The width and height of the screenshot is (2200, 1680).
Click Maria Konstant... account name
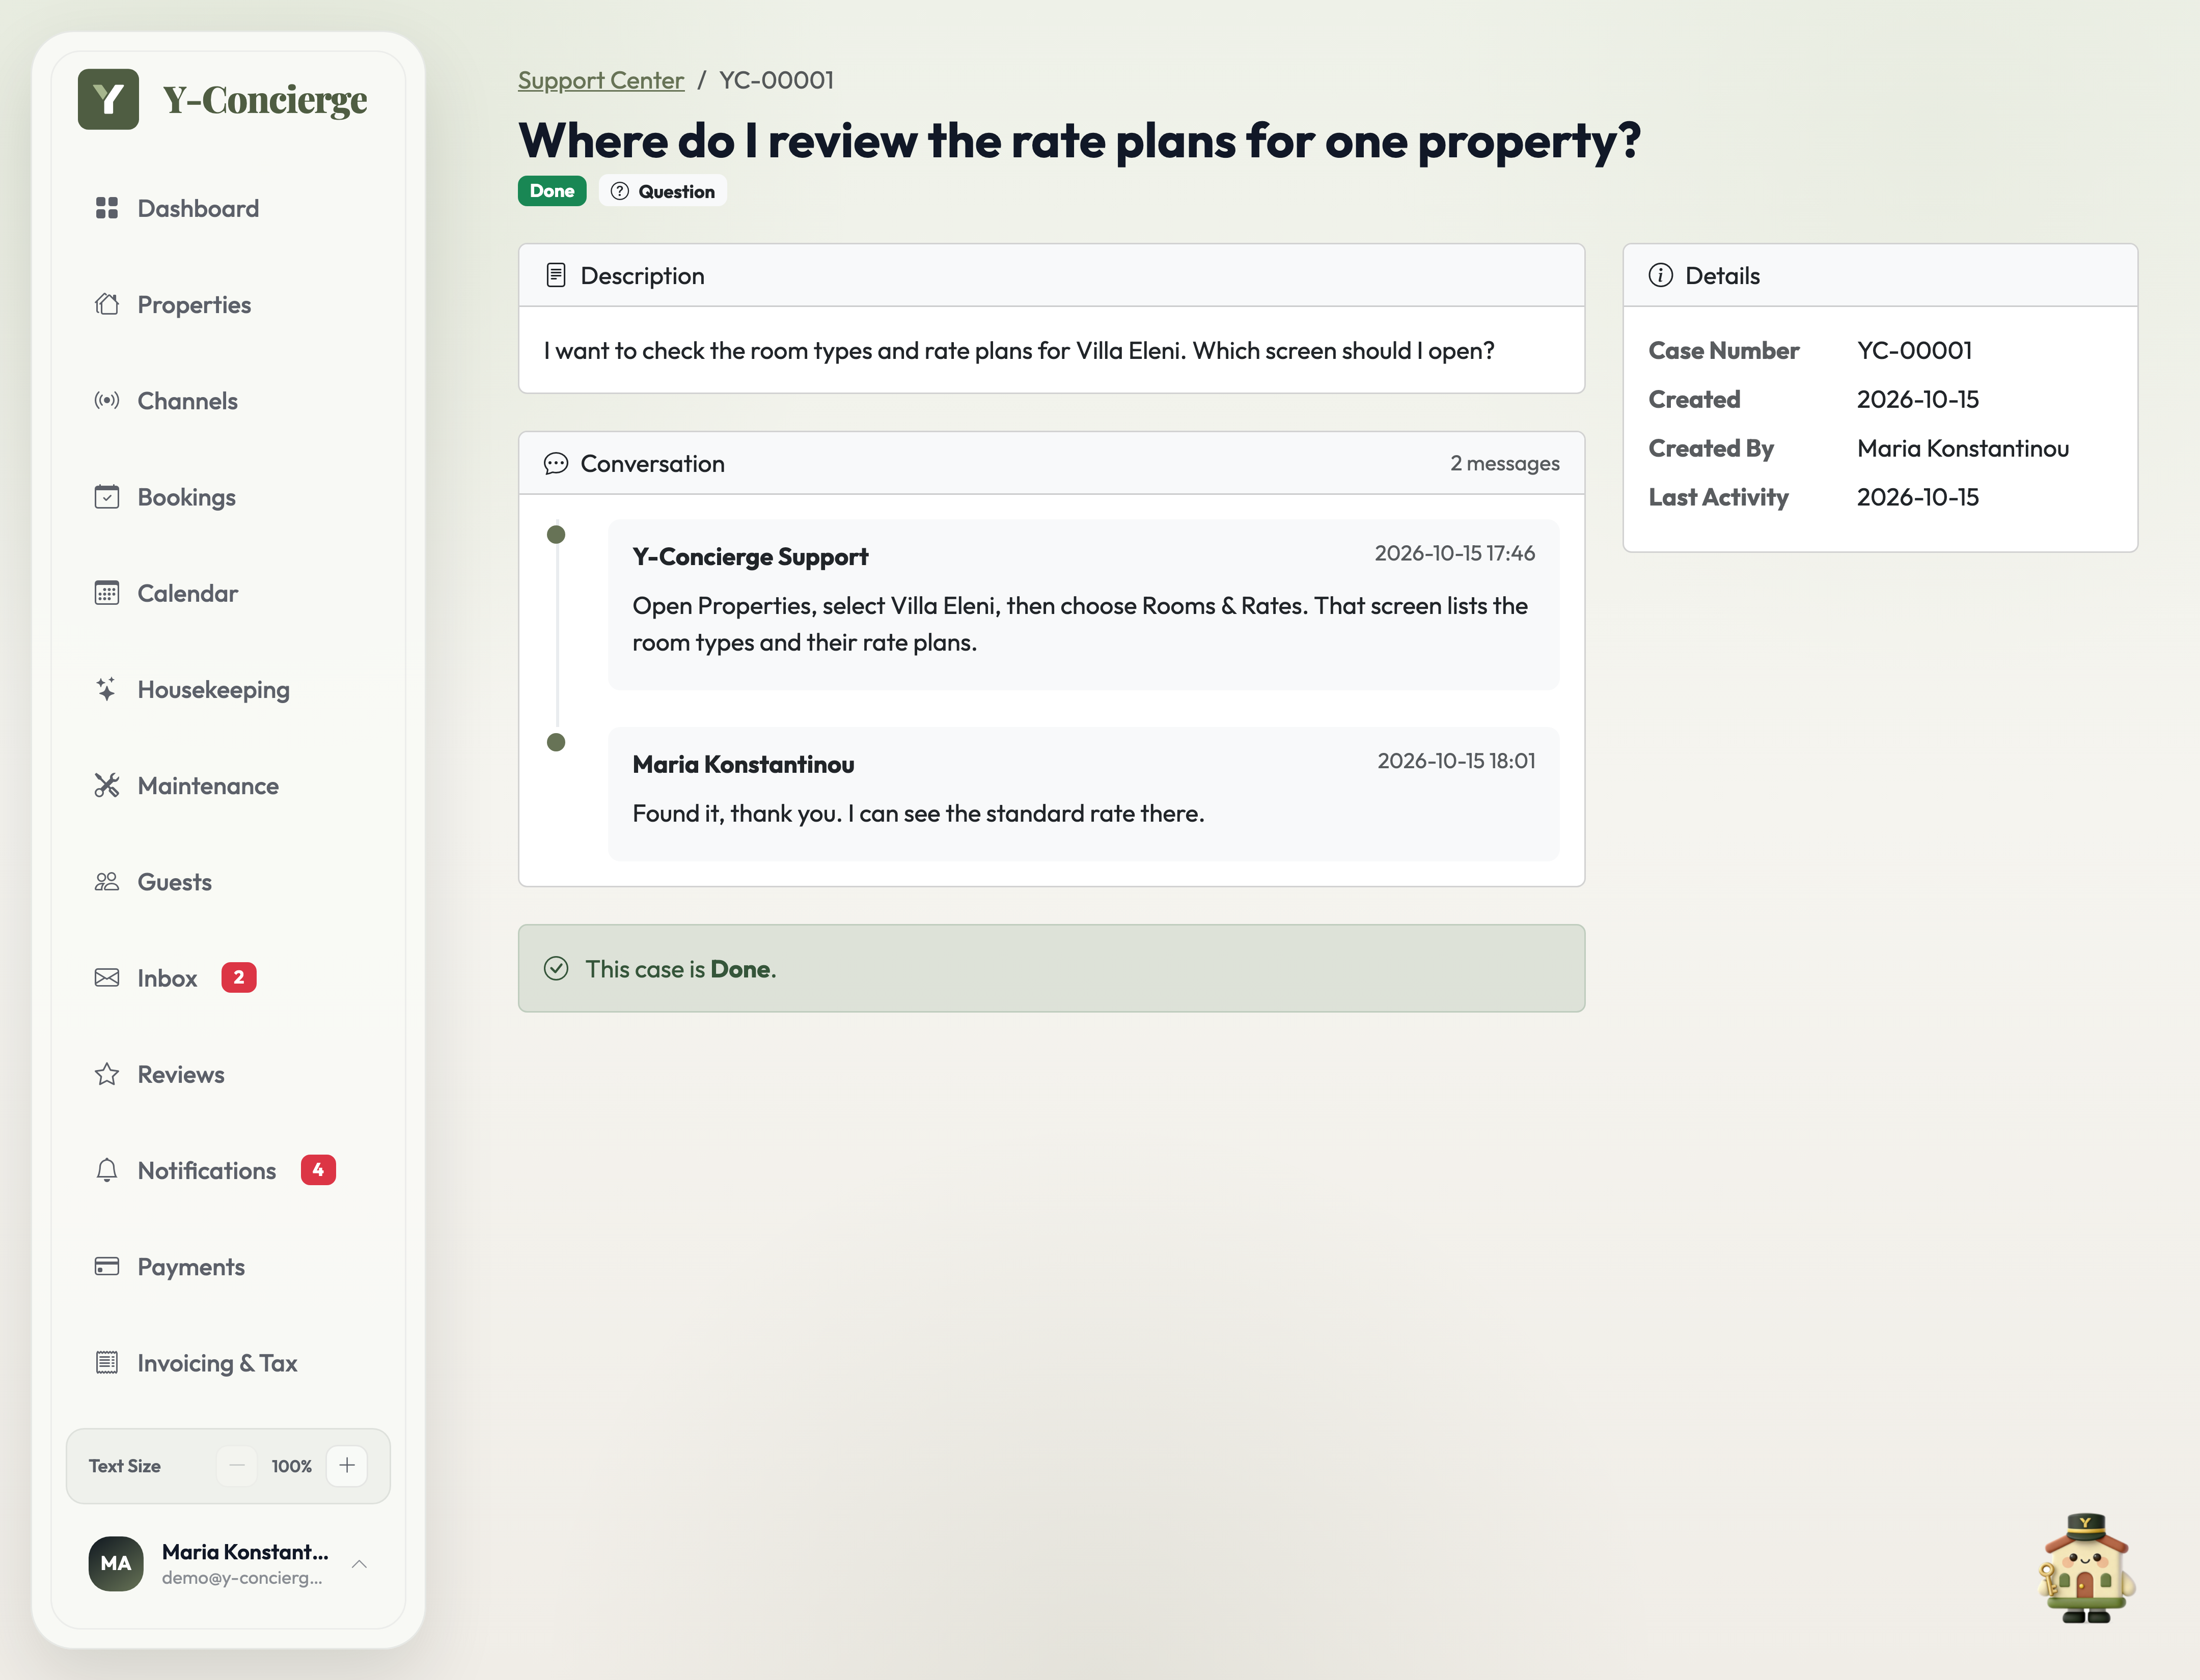(x=245, y=1551)
